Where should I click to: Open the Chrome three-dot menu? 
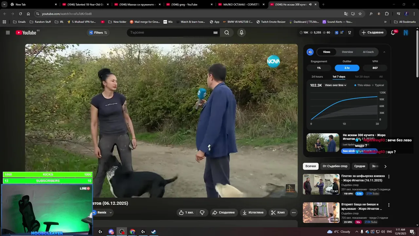(x=414, y=14)
